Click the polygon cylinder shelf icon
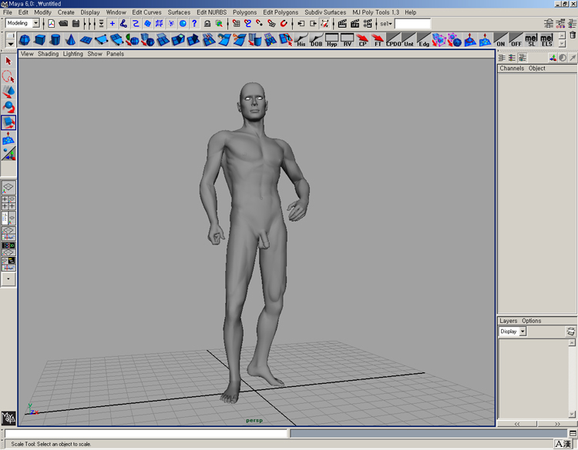 [x=55, y=40]
